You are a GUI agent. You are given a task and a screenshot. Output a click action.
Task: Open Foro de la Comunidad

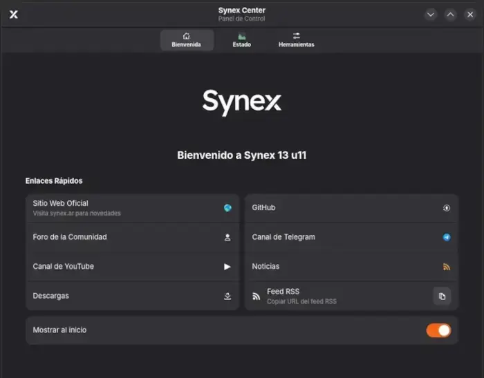pyautogui.click(x=133, y=237)
